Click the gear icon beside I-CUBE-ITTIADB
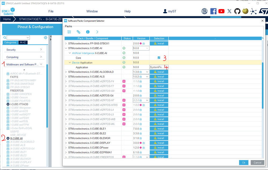This screenshot has height=170, width=268. (x=8, y=104)
